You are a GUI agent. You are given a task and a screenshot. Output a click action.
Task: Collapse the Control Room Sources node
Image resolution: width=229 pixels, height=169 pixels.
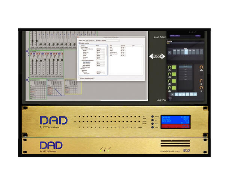(81, 49)
